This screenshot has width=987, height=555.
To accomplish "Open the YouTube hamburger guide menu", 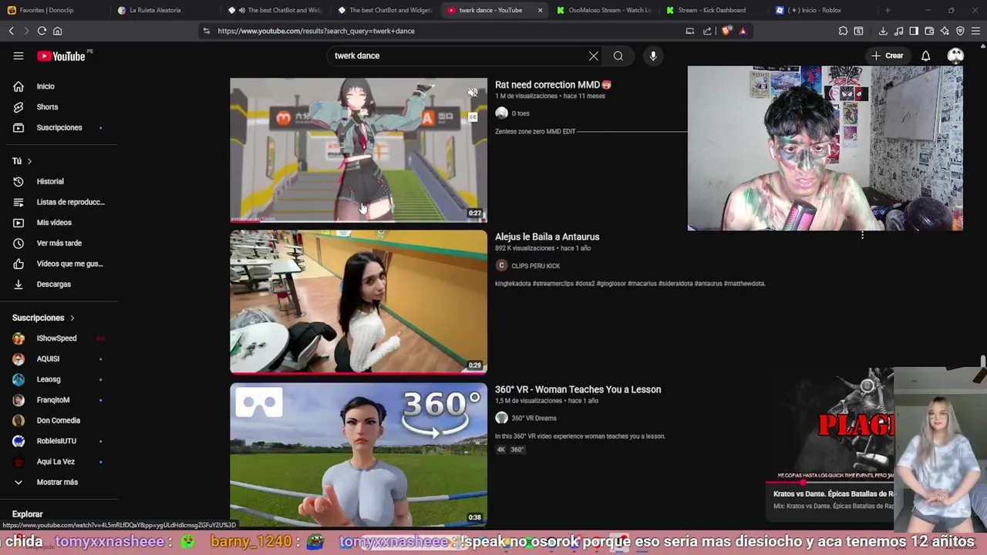I will (x=19, y=55).
